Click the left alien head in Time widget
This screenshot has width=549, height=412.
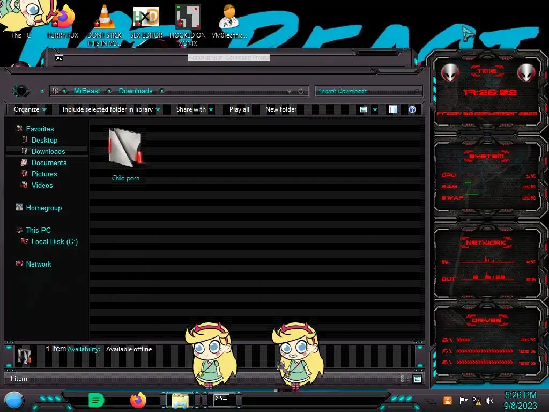(450, 72)
